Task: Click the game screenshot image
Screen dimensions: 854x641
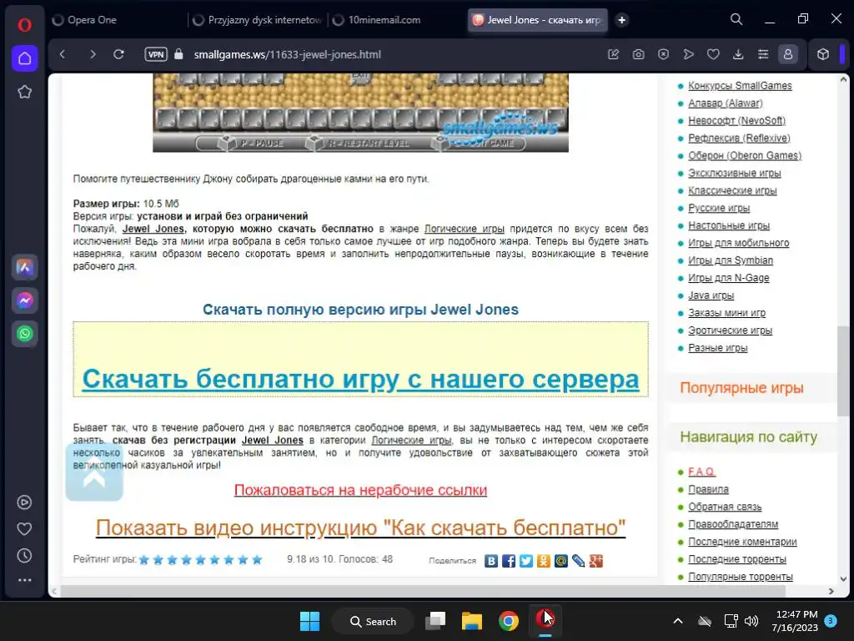Action: (360, 113)
